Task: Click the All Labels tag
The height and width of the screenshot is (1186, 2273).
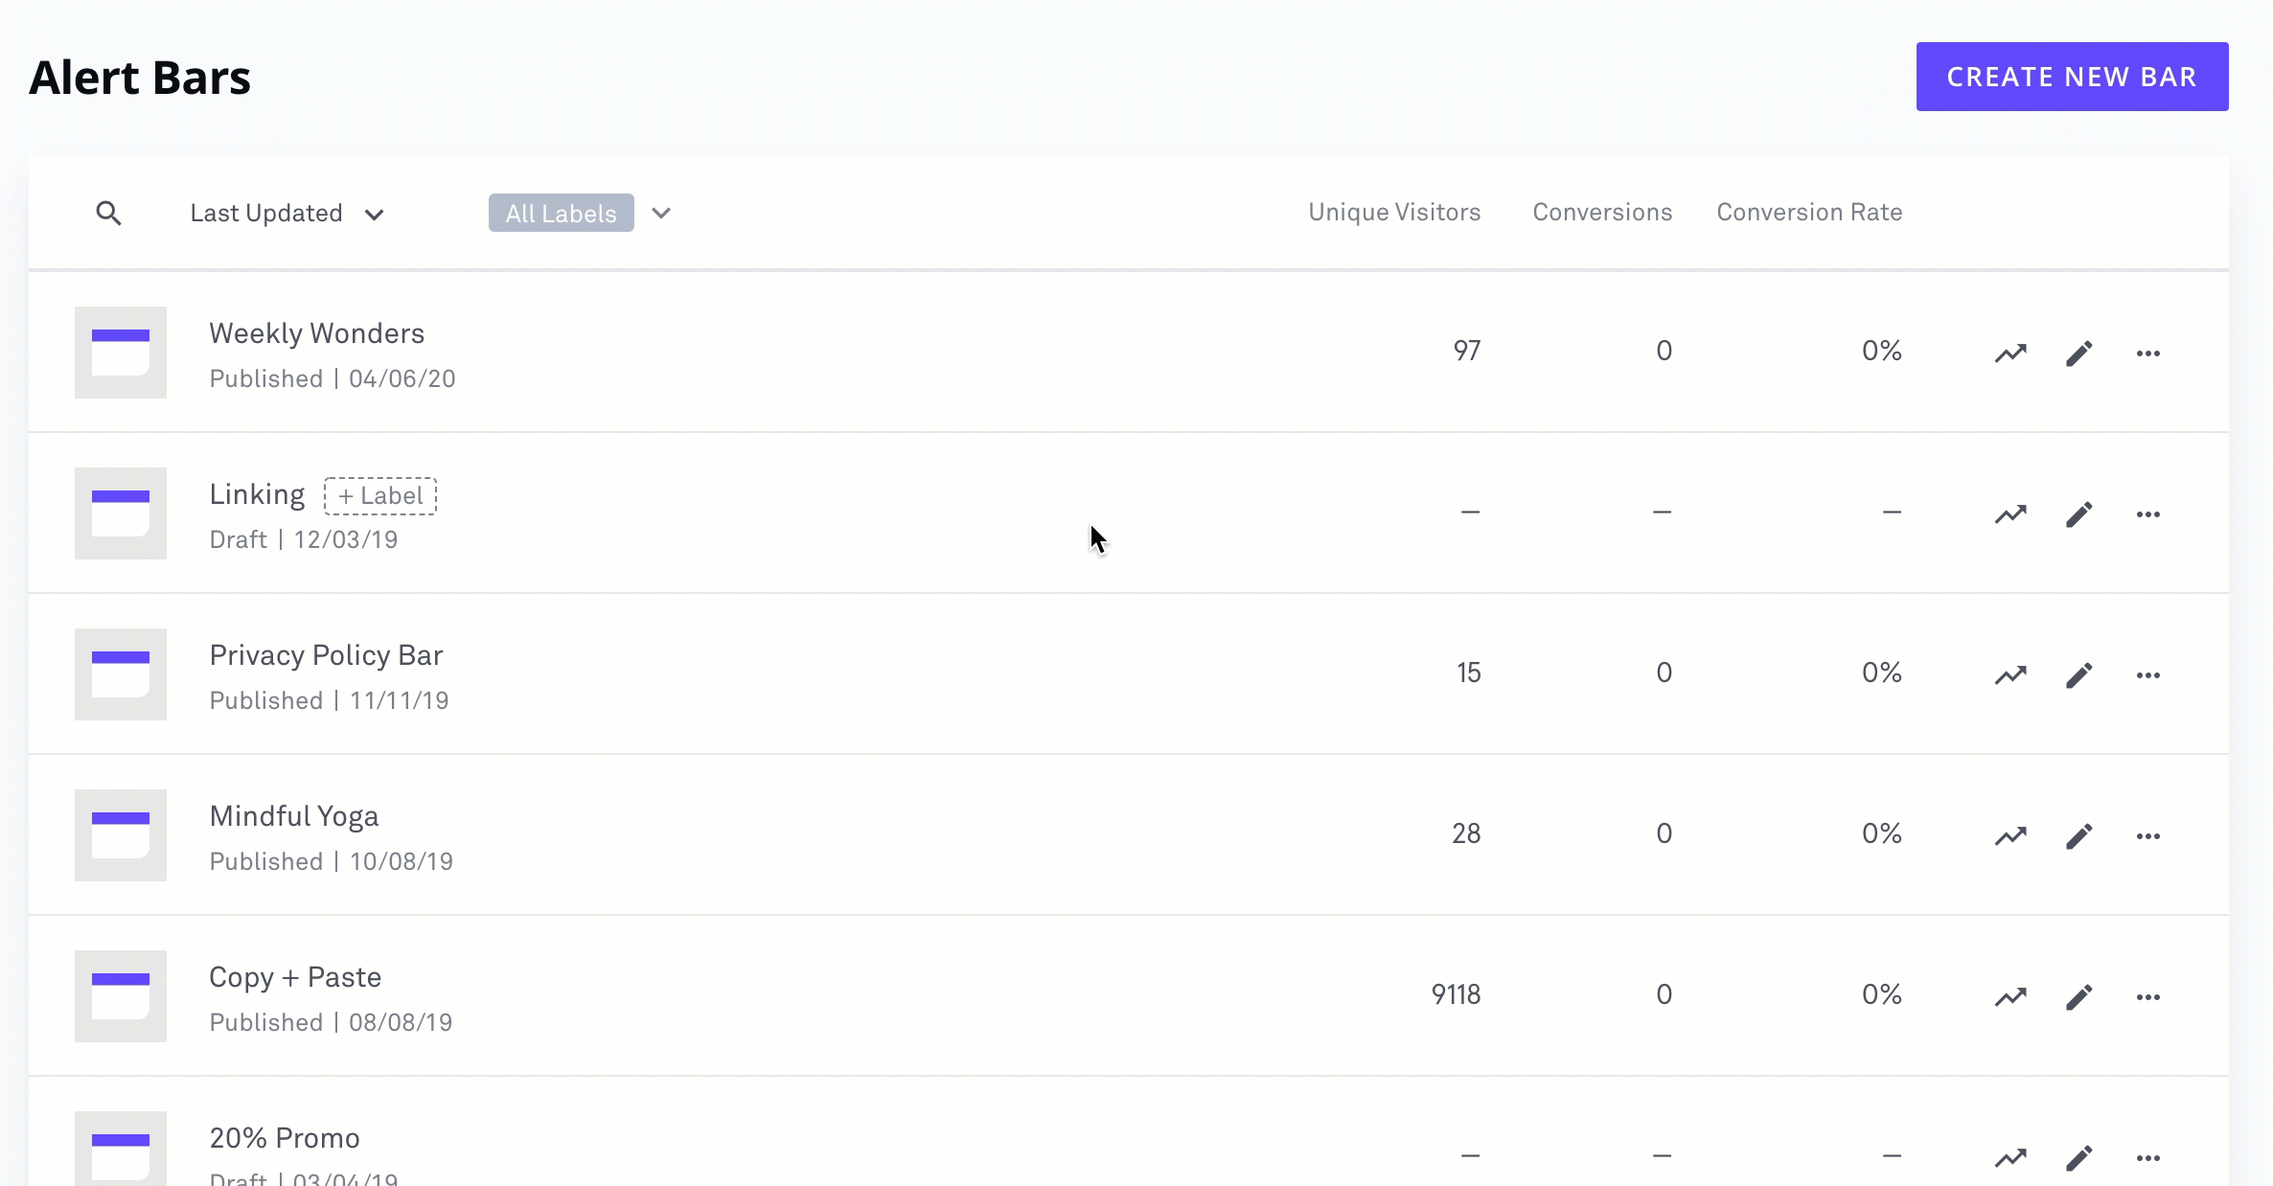Action: (562, 213)
